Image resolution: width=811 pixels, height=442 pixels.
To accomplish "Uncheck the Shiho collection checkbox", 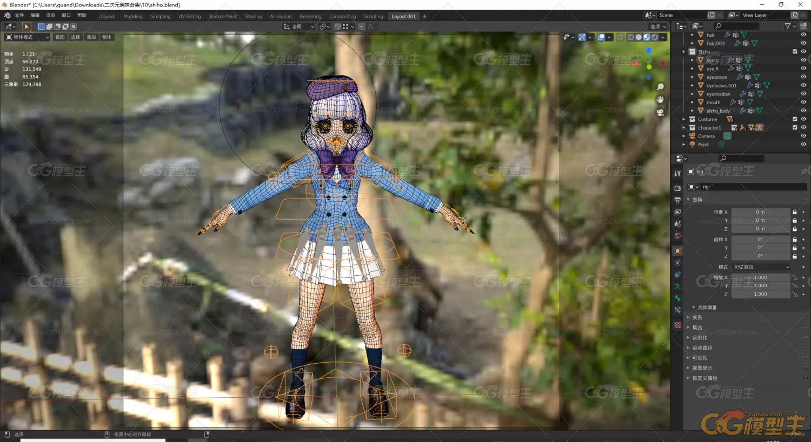I will [795, 52].
